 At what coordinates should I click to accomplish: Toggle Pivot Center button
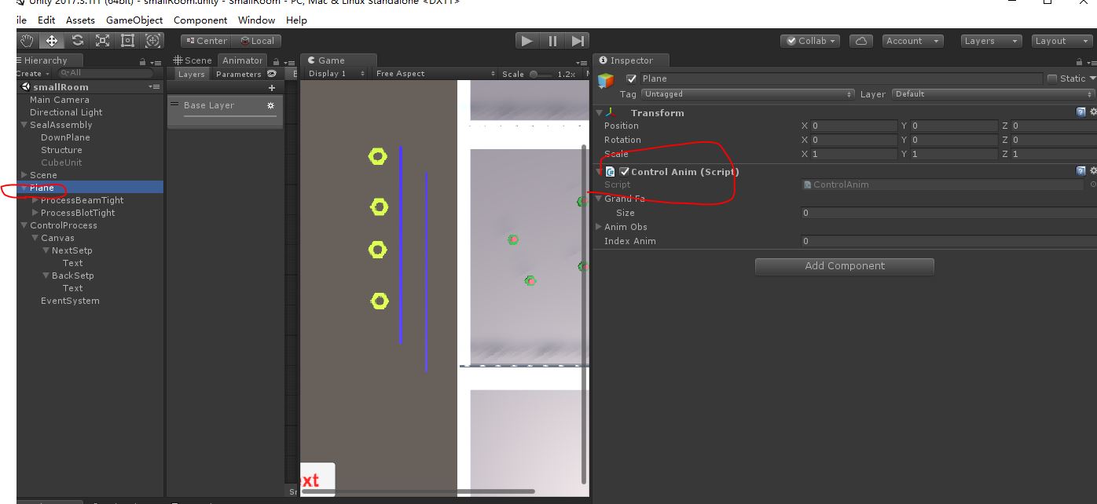[205, 41]
